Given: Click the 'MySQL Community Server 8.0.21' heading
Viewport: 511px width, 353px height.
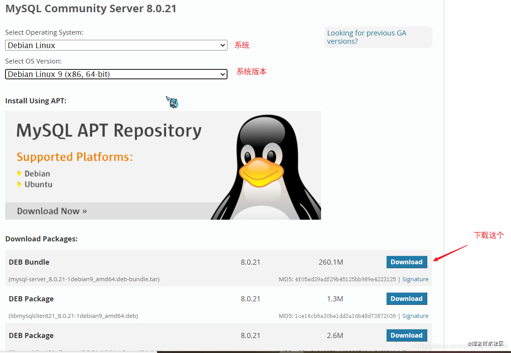Looking at the screenshot, I should point(91,9).
